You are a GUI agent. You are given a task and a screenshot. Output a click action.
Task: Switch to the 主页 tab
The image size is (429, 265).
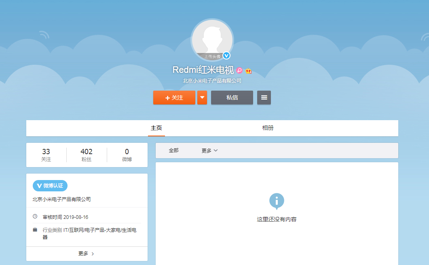pos(156,128)
